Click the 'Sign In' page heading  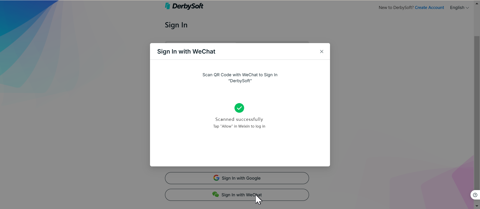tap(176, 25)
